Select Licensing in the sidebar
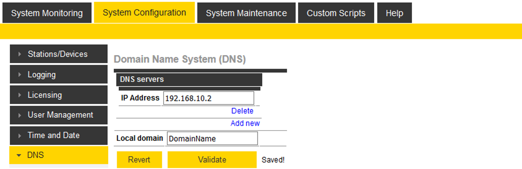The width and height of the screenshot is (522, 169). pos(45,95)
